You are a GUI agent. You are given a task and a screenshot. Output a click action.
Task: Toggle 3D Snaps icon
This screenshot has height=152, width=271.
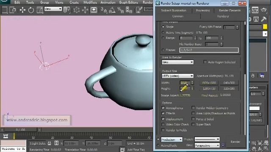104,10
